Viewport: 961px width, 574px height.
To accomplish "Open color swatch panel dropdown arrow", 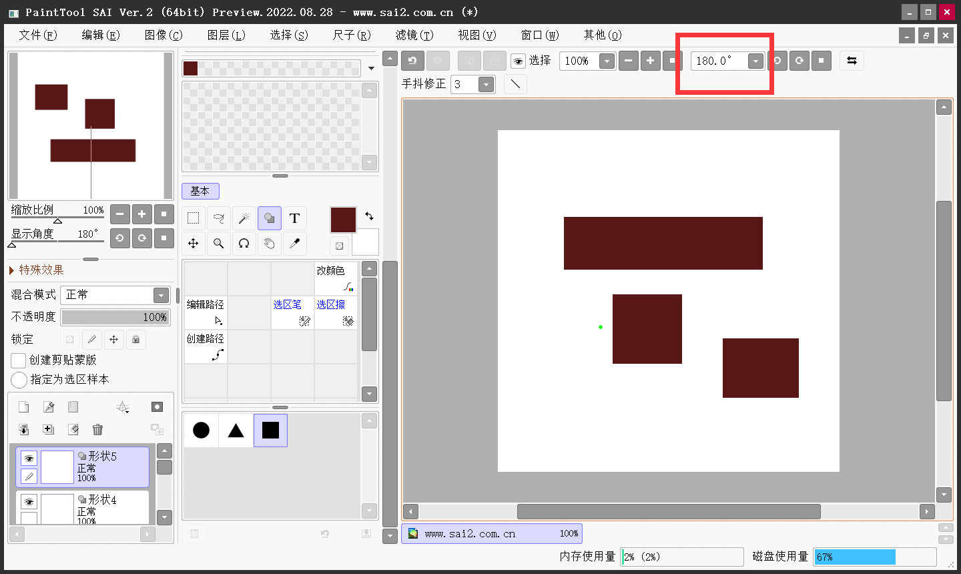I will [x=371, y=68].
